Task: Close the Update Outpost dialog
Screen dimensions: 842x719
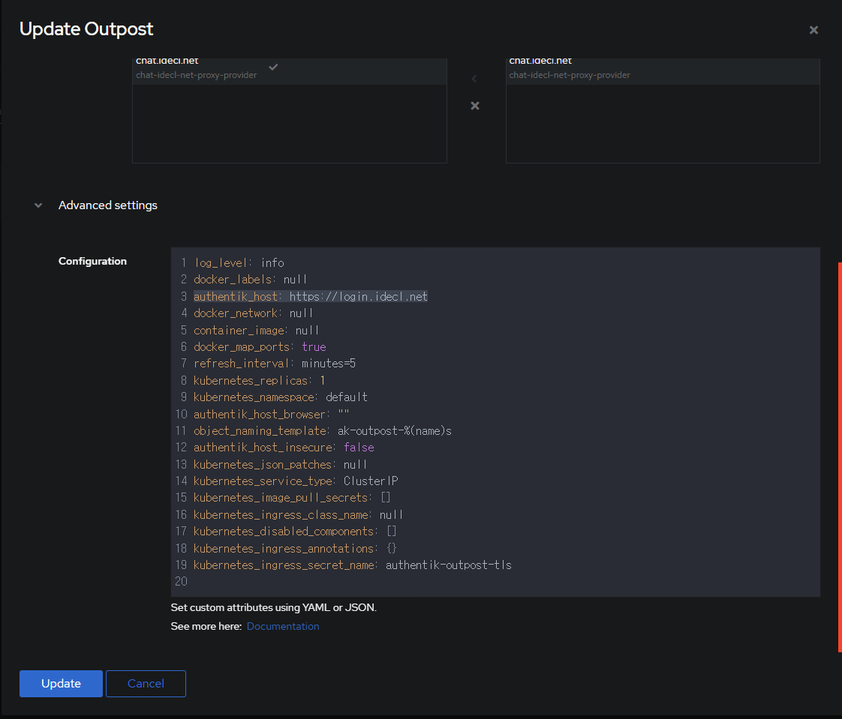Action: pos(813,30)
